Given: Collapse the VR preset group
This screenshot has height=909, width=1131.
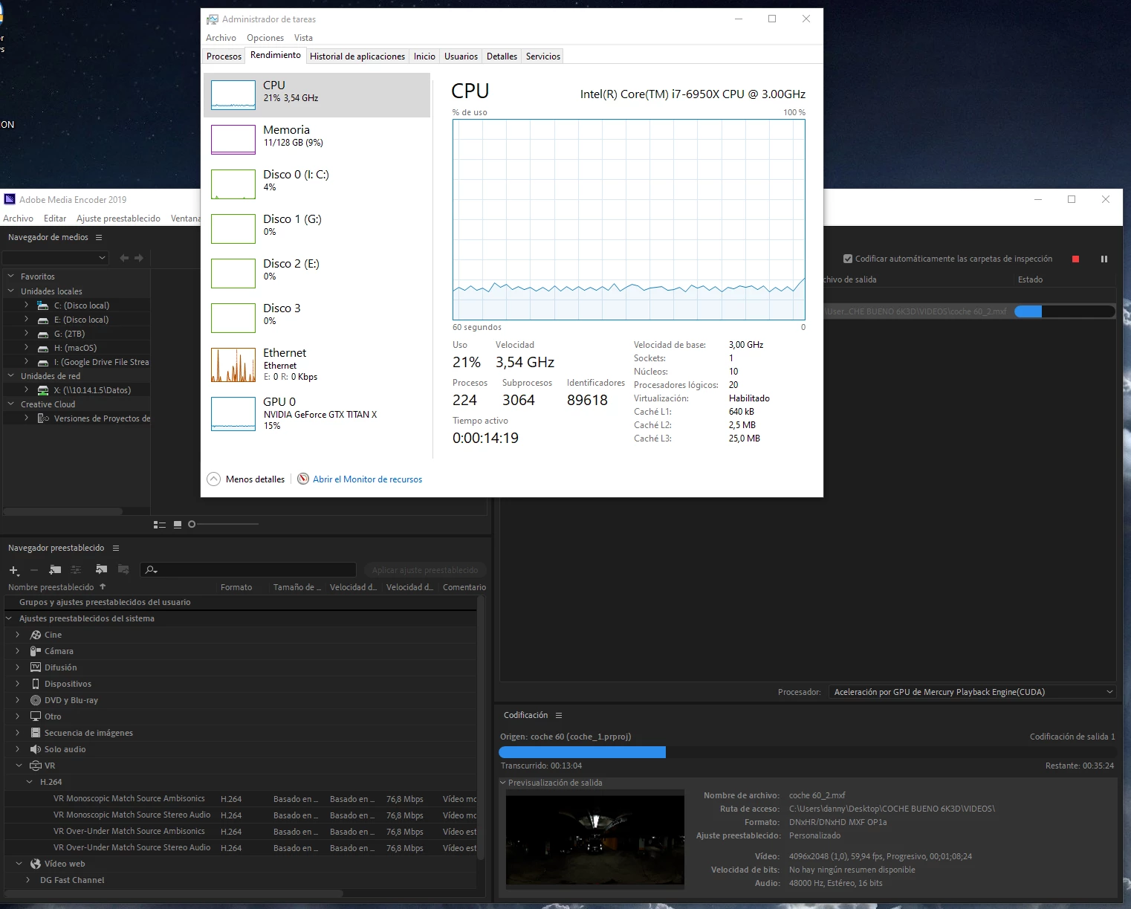Looking at the screenshot, I should pyautogui.click(x=19, y=766).
